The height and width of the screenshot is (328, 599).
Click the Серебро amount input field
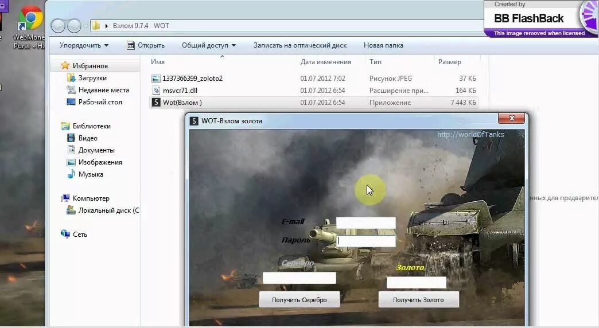tap(299, 278)
